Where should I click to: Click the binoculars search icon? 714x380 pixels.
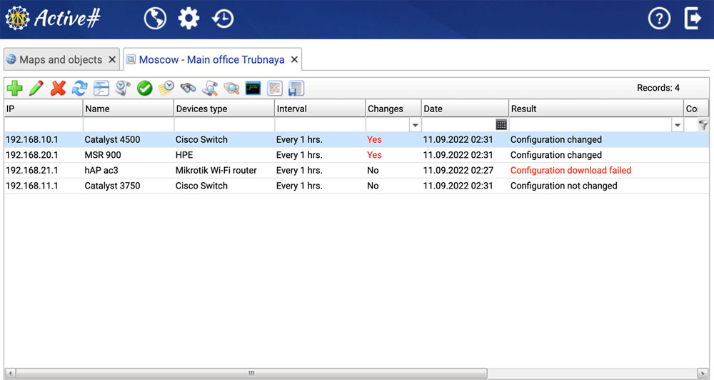[x=188, y=89]
